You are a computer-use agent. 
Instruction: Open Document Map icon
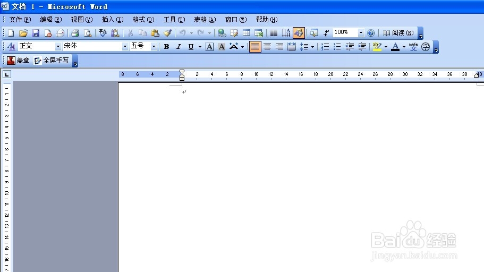pyautogui.click(x=314, y=33)
